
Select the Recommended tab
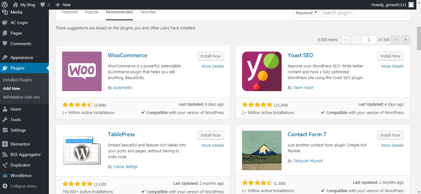pos(119,12)
